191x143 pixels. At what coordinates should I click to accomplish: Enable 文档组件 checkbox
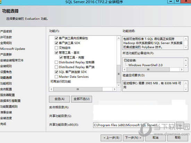click(x=56, y=48)
